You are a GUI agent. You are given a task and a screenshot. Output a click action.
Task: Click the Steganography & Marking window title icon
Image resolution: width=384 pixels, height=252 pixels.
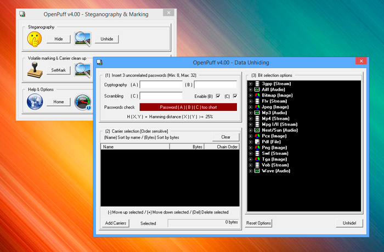pos(22,14)
